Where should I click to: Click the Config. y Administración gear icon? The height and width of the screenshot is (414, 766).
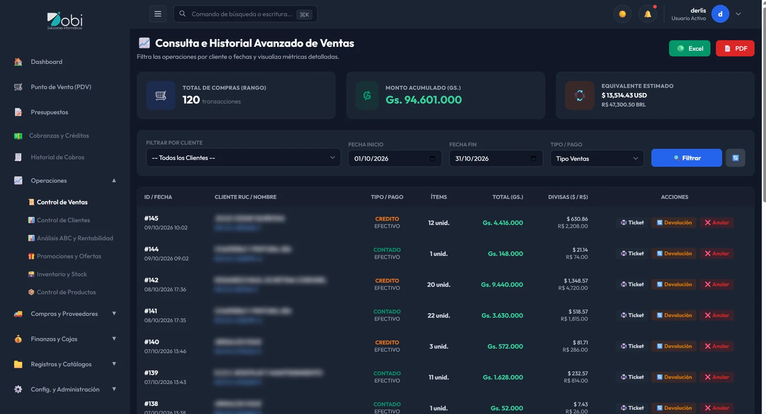click(18, 390)
